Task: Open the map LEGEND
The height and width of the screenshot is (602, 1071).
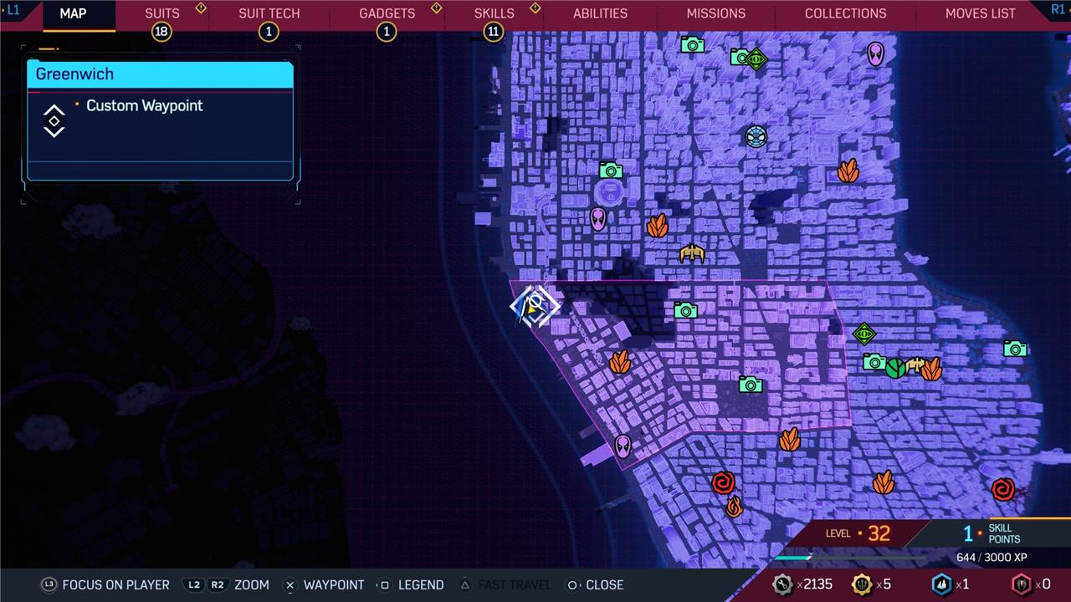Action: click(x=410, y=584)
